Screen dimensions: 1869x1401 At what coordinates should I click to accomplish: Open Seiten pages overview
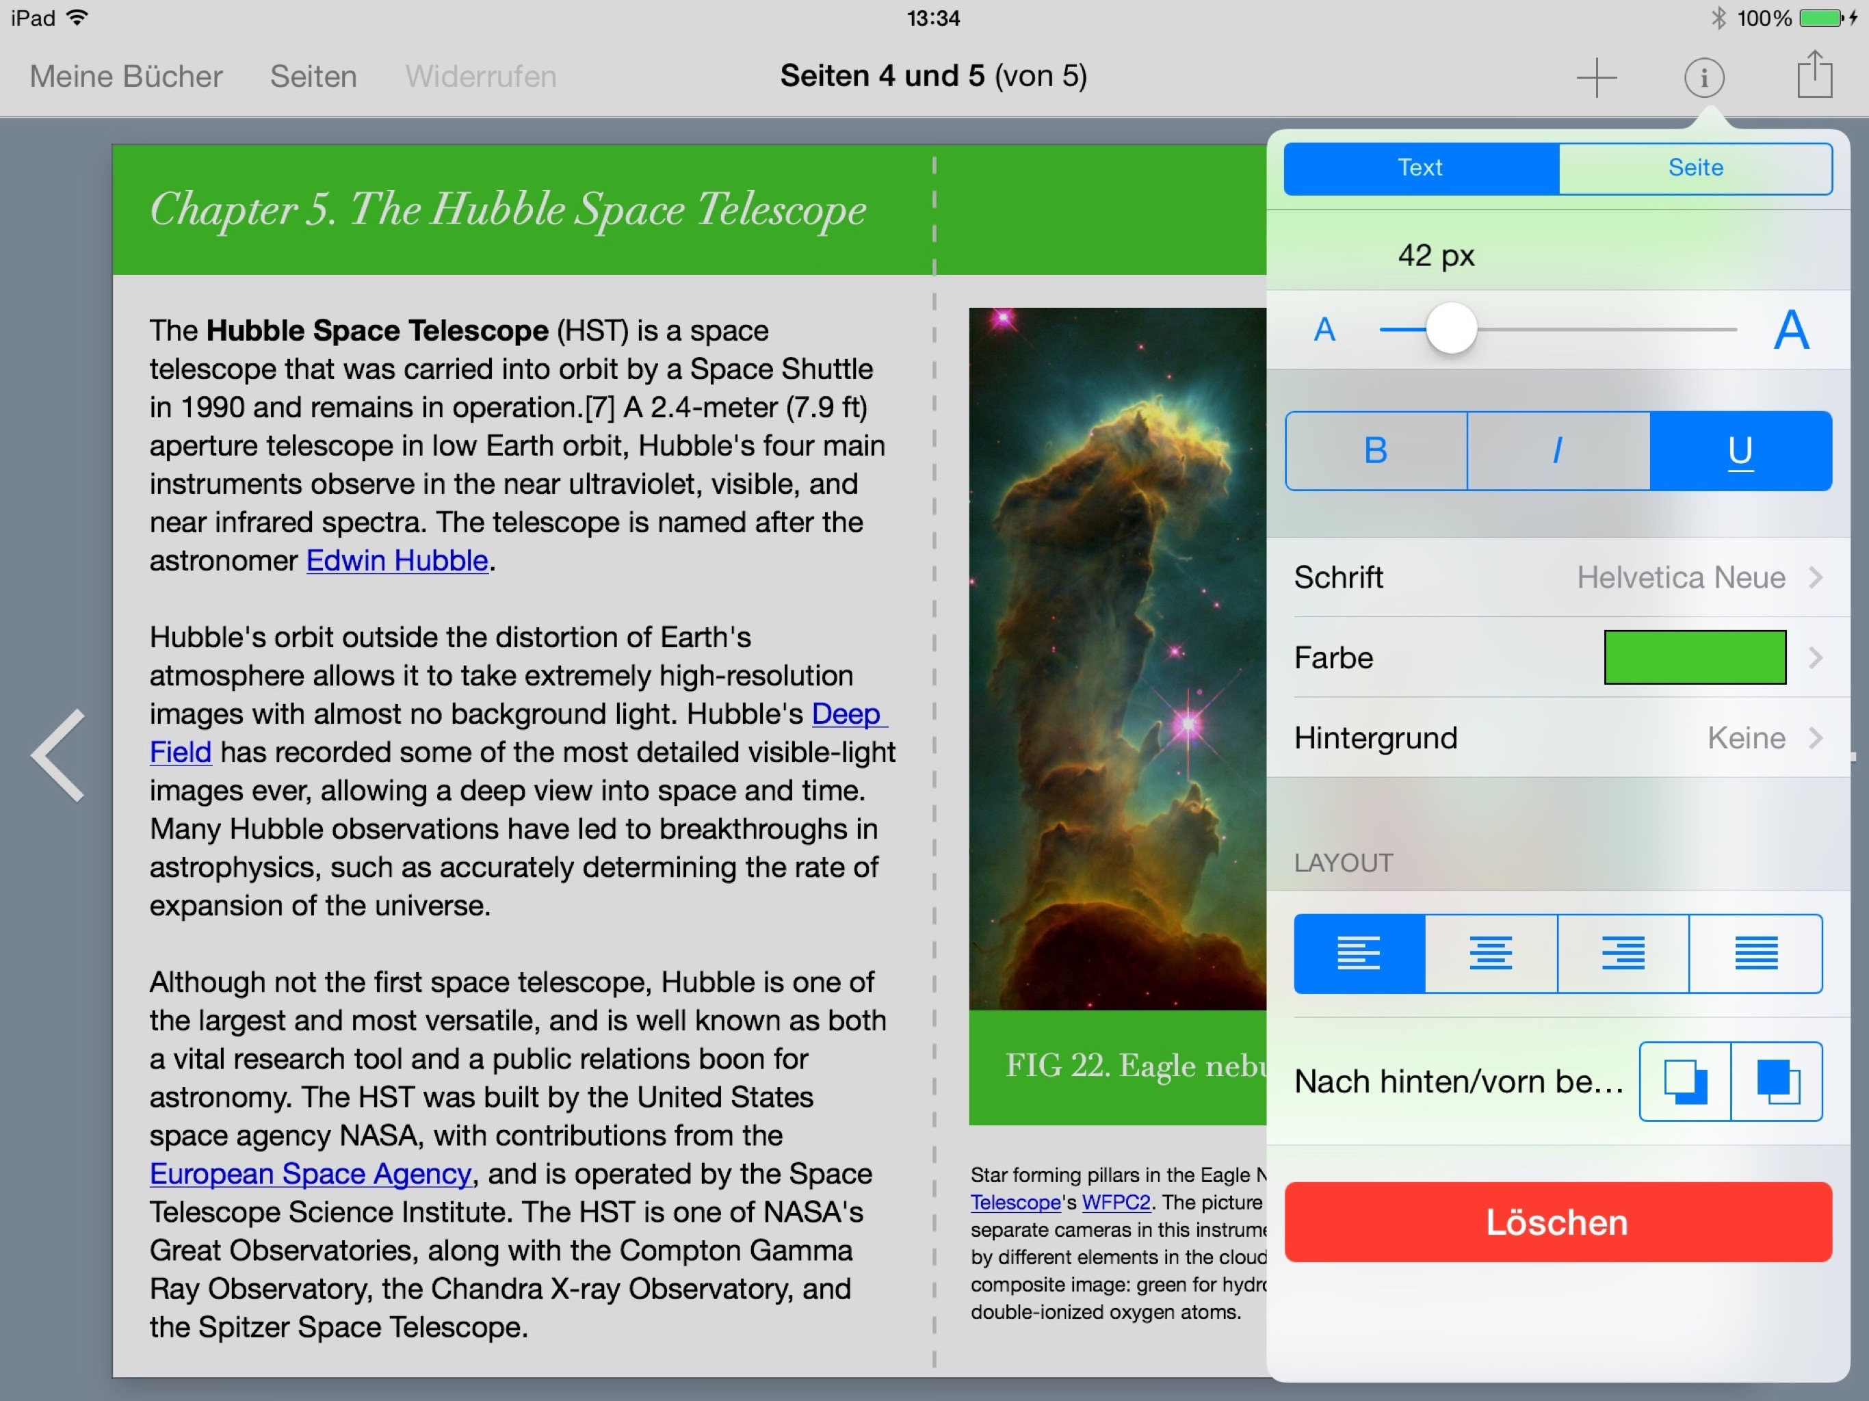313,77
